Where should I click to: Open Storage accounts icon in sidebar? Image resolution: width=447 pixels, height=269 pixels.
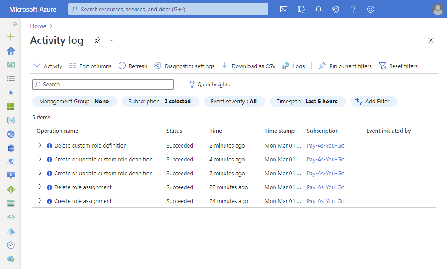(11, 203)
